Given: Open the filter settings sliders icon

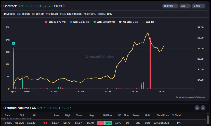Looking at the screenshot, I should coord(197,108).
